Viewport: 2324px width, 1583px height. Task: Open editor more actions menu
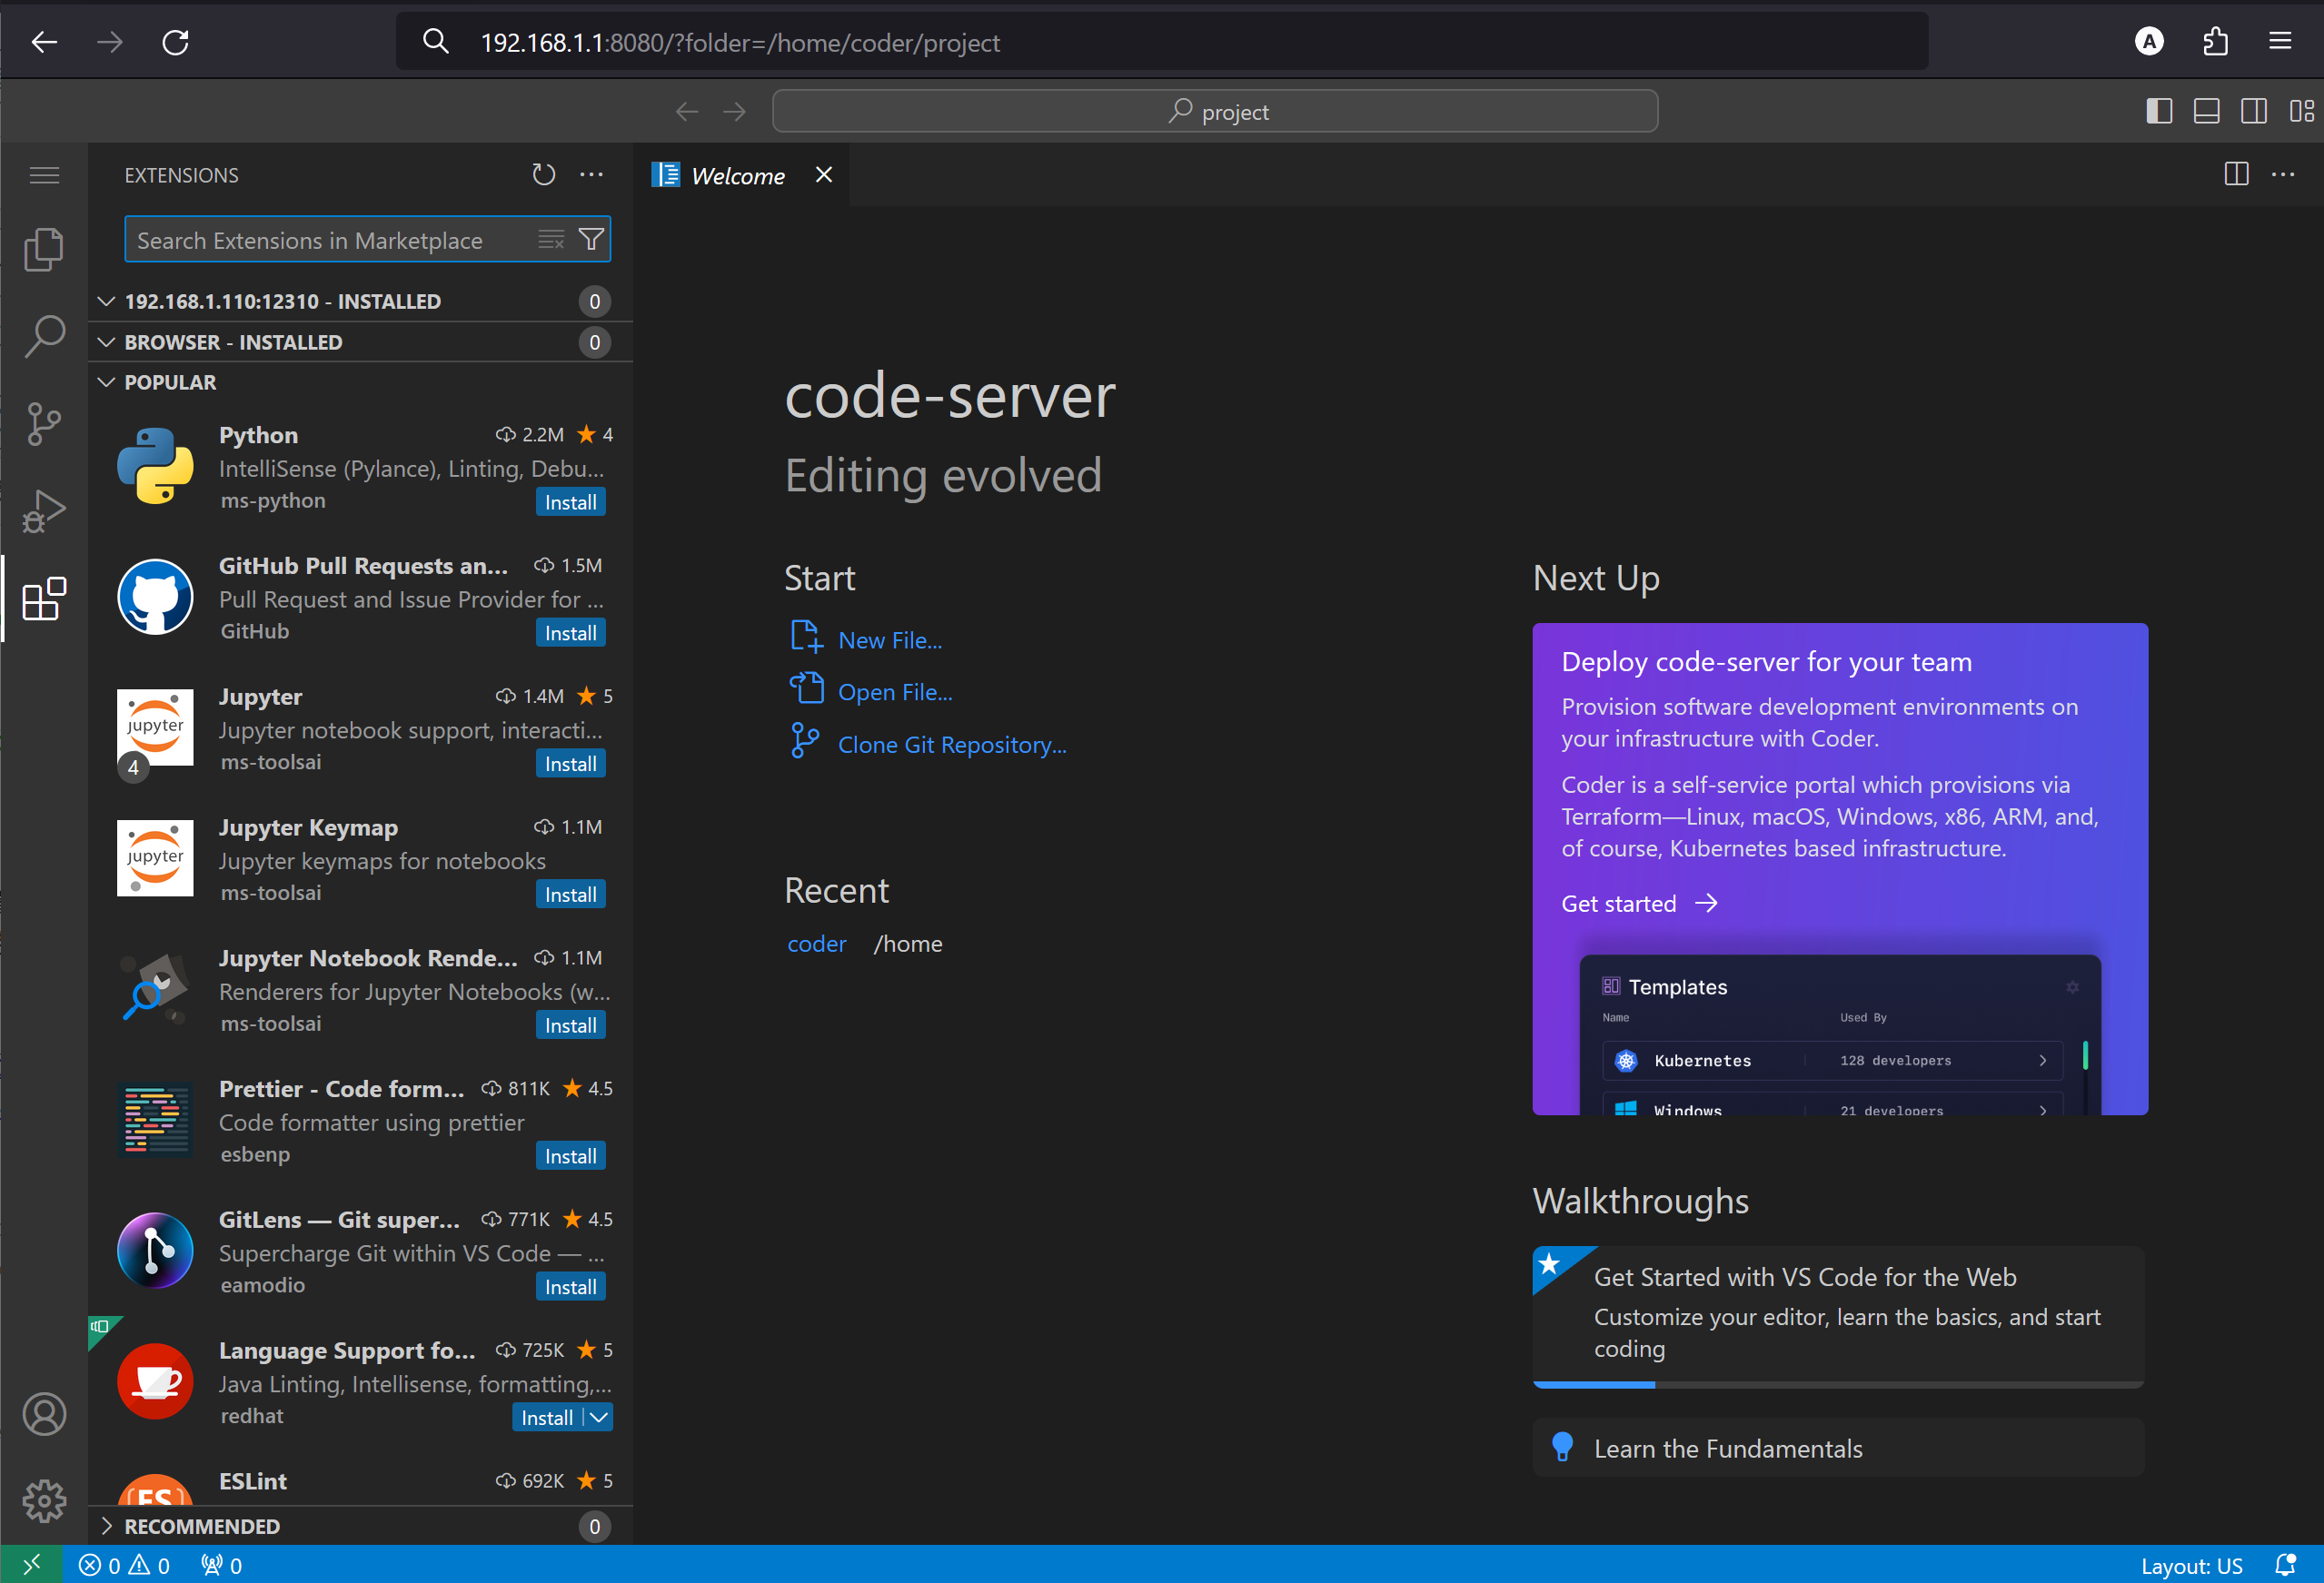pyautogui.click(x=2284, y=175)
